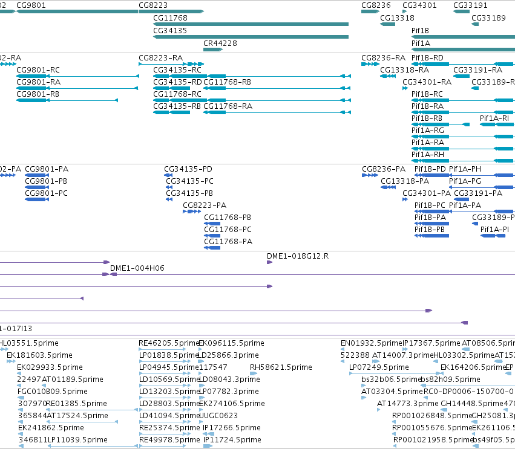Click the DME1-018G12.R BAC label
515x449 pixels.
tap(298, 256)
